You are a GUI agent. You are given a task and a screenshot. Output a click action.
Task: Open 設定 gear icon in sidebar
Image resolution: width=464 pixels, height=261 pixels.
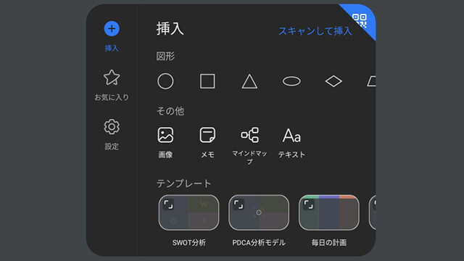click(x=112, y=127)
